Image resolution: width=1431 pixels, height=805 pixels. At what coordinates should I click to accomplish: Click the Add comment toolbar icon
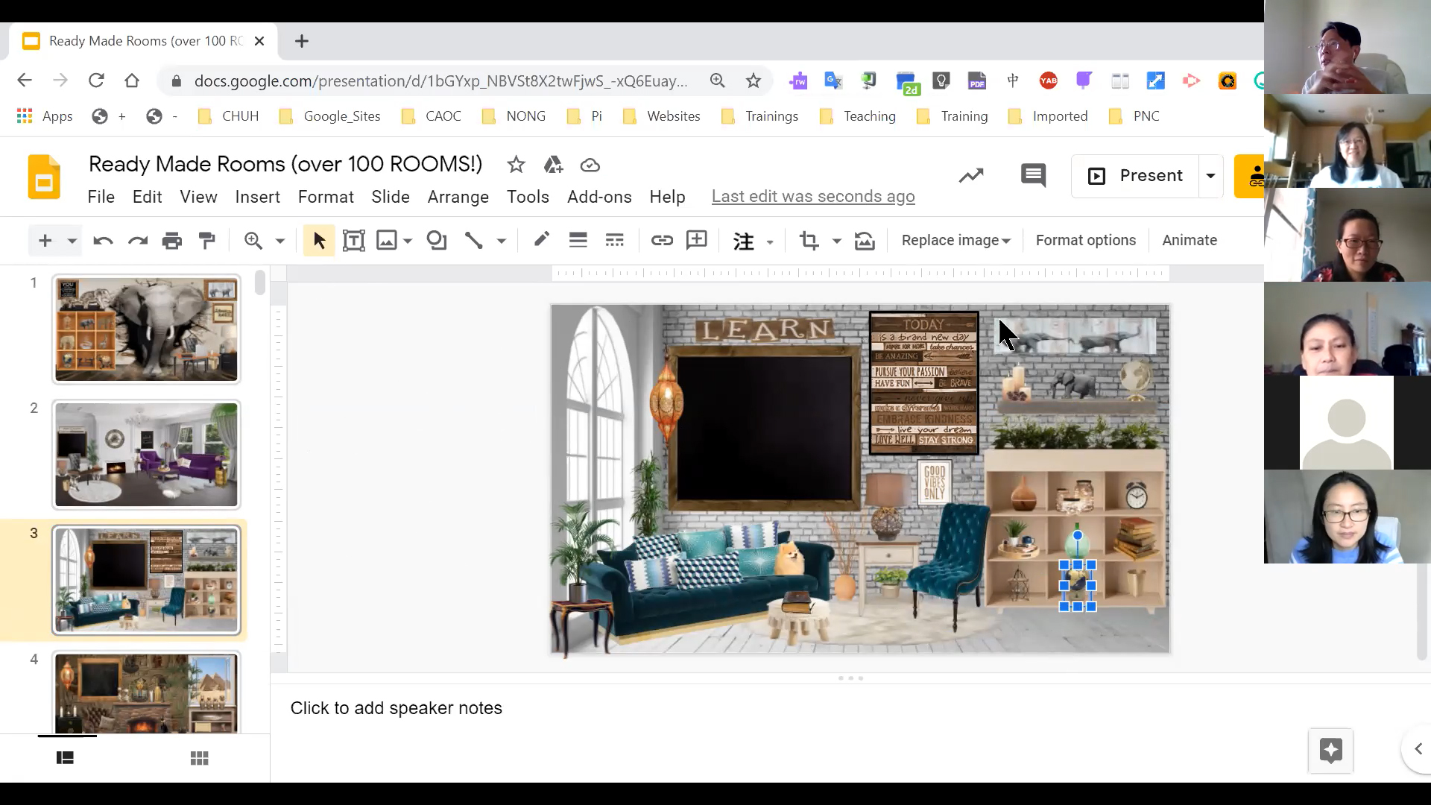(696, 240)
